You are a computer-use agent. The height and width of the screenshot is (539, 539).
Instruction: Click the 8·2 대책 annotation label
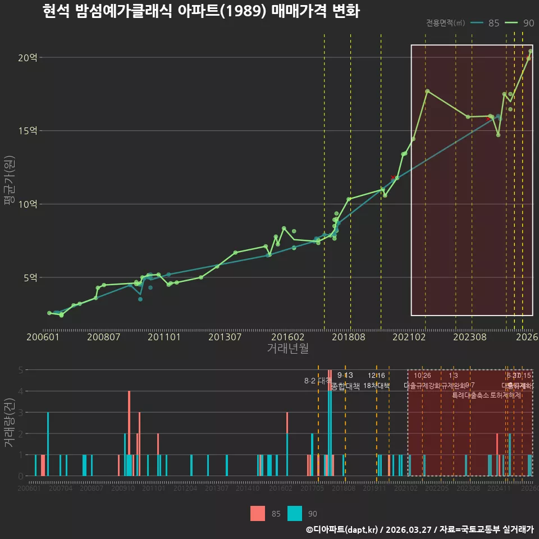318,381
